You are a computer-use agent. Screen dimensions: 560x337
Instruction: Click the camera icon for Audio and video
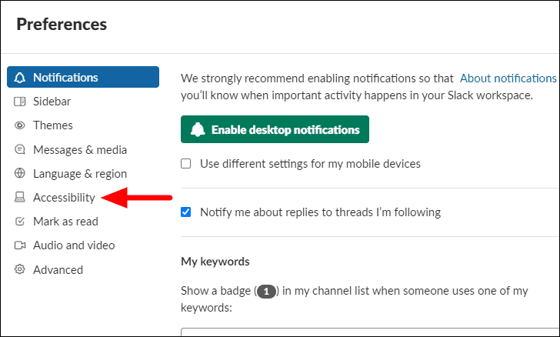[20, 245]
